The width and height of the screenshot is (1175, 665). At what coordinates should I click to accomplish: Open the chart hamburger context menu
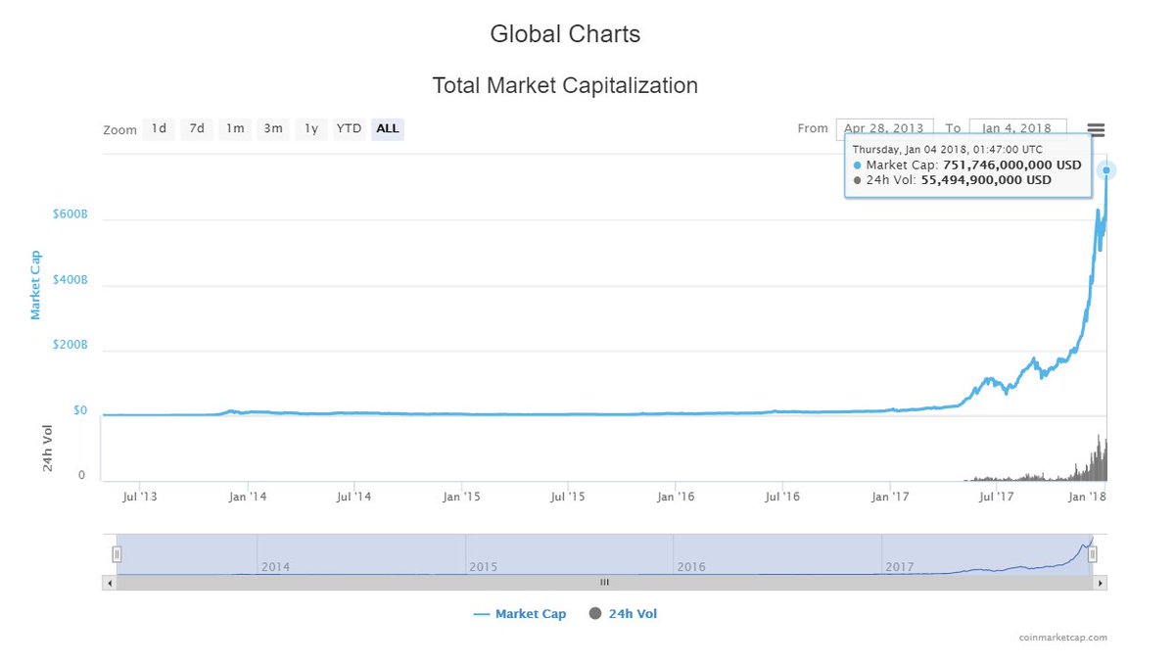point(1096,129)
